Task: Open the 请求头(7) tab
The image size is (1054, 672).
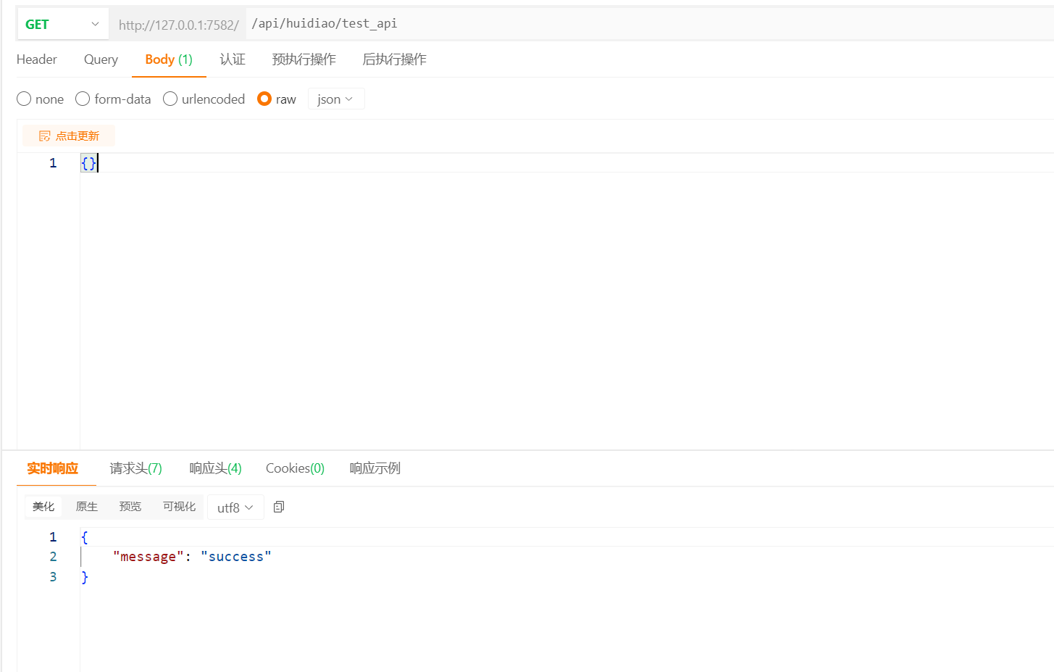Action: pos(135,468)
